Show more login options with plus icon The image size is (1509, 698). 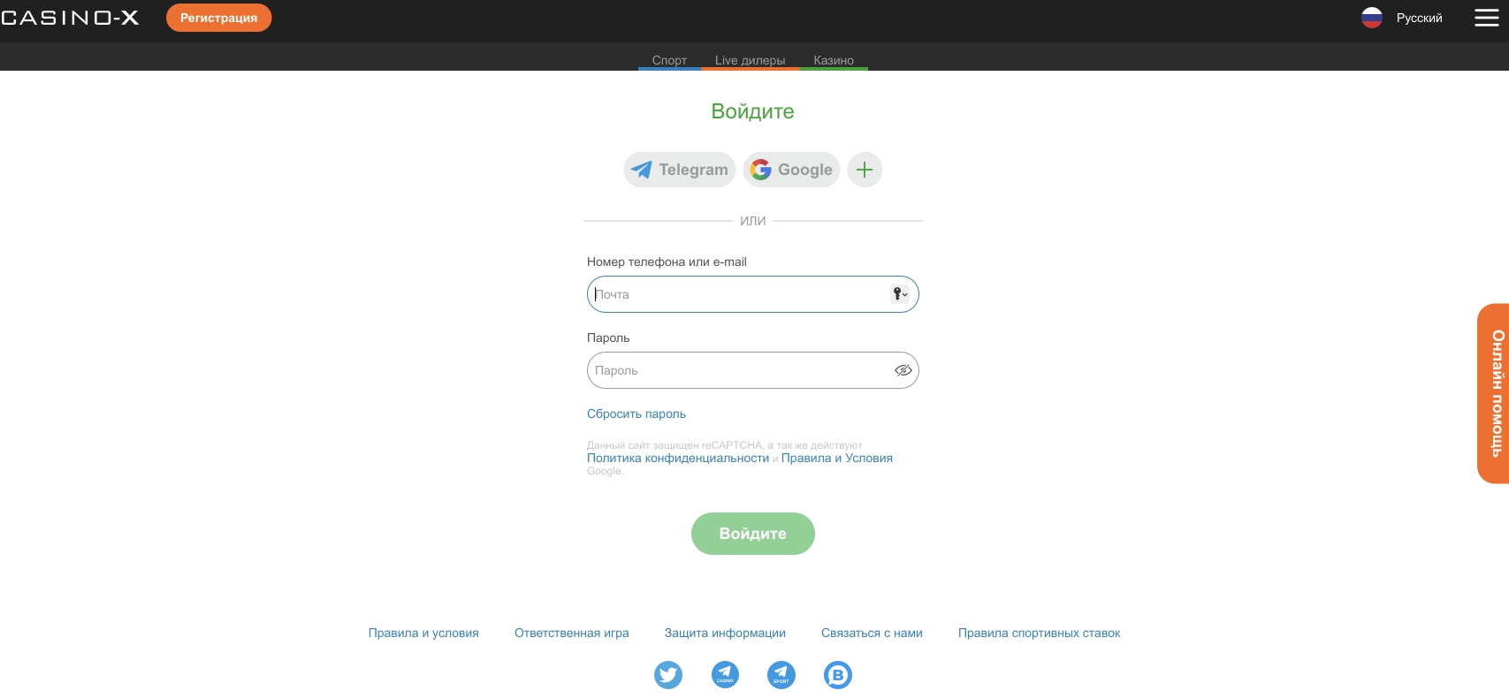pos(865,170)
